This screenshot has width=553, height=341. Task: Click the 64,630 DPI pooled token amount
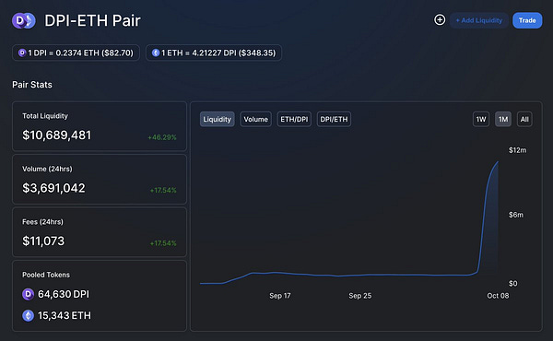point(64,294)
